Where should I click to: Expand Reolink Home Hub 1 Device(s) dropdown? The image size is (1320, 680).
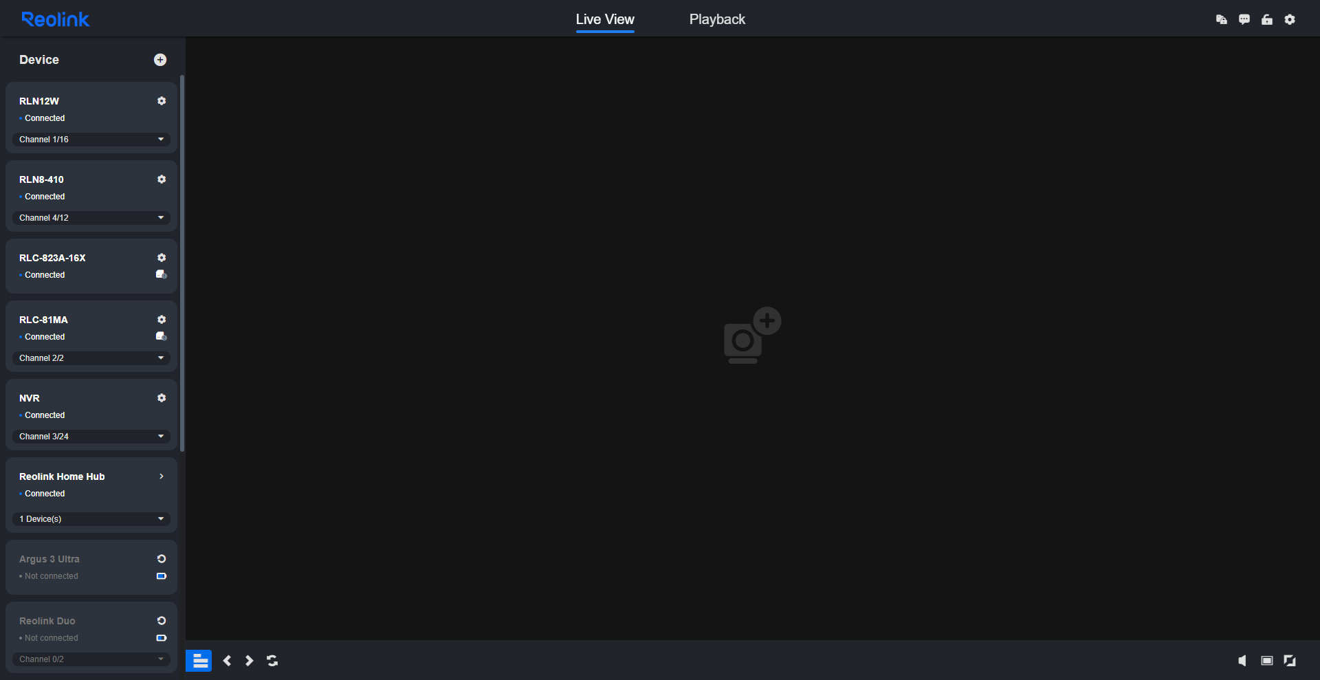click(x=91, y=519)
